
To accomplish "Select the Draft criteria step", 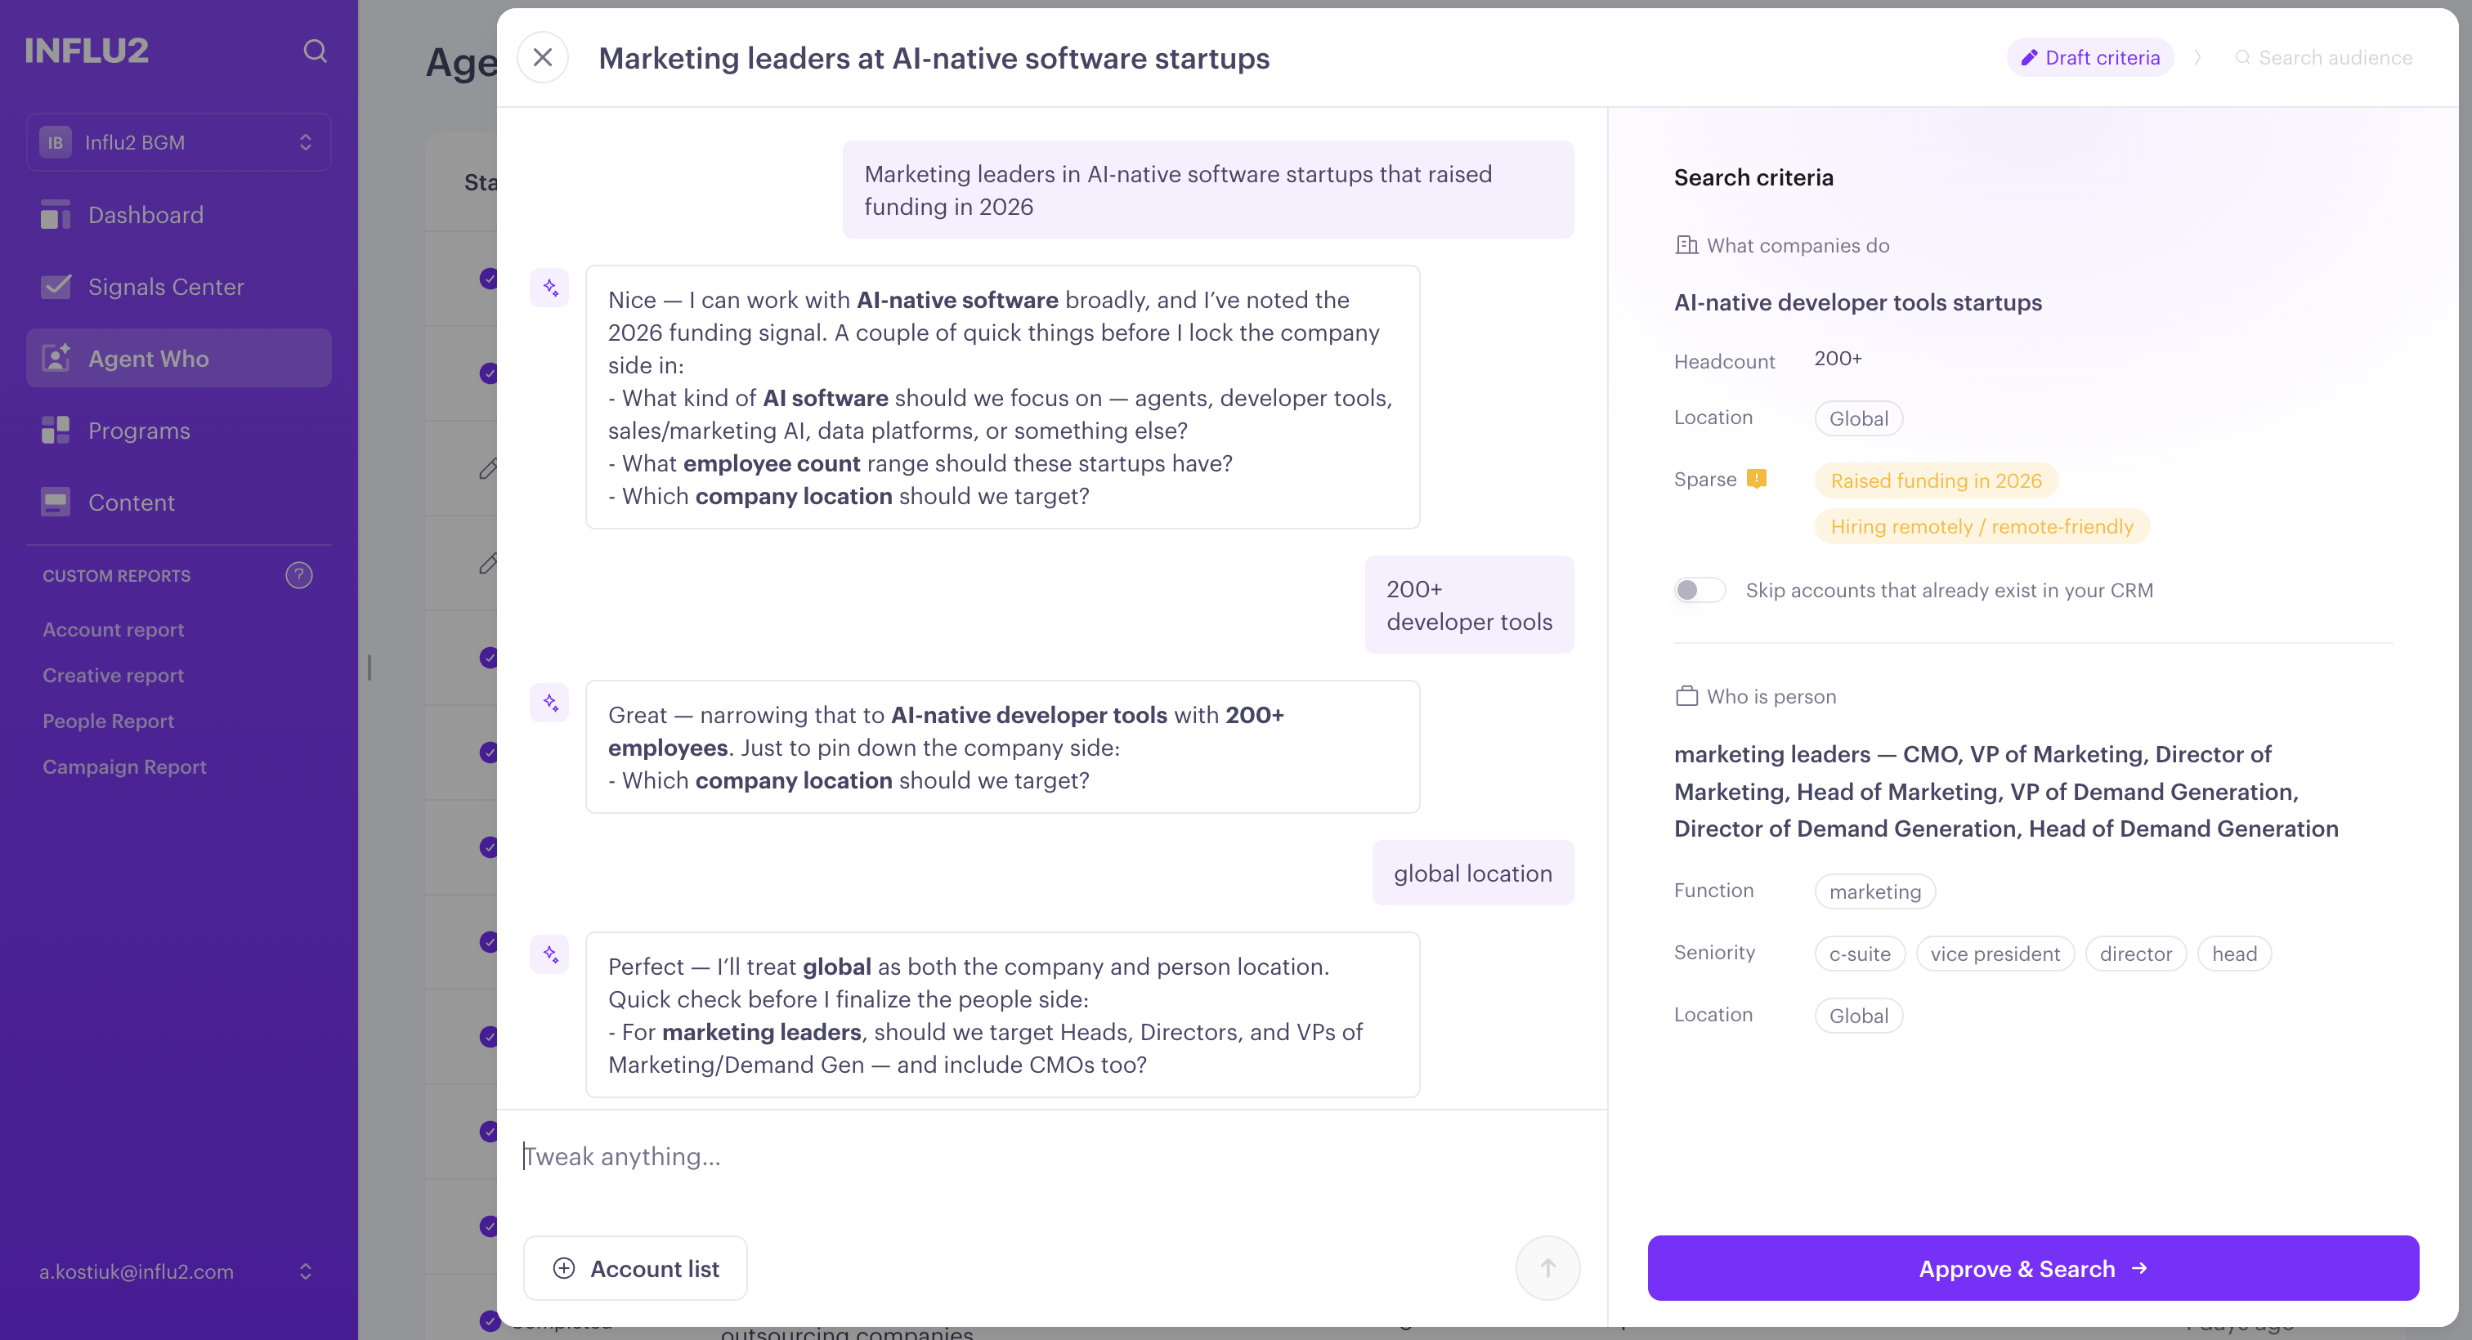I will pyautogui.click(x=2090, y=57).
